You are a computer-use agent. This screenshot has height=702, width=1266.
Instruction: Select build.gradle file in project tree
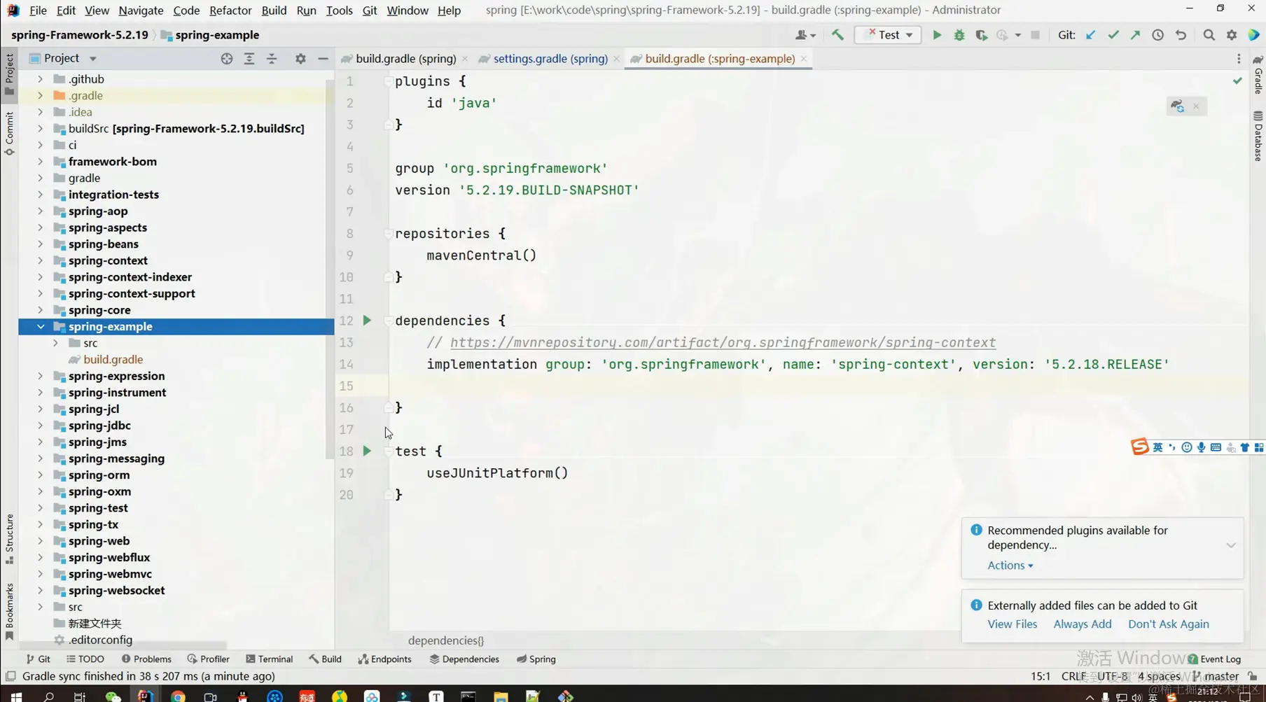pyautogui.click(x=113, y=360)
